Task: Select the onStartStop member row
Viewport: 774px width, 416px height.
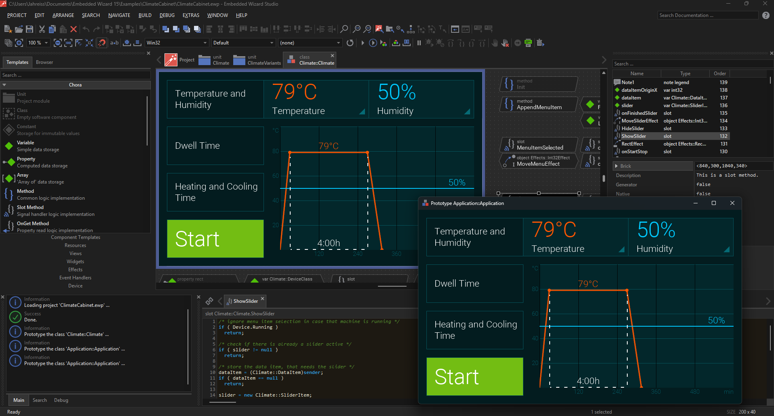Action: coord(671,152)
